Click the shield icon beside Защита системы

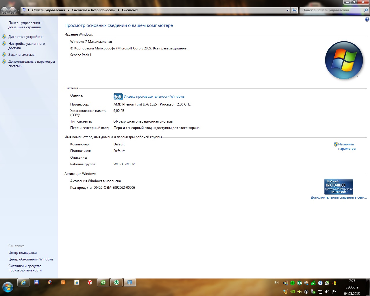(x=4, y=54)
